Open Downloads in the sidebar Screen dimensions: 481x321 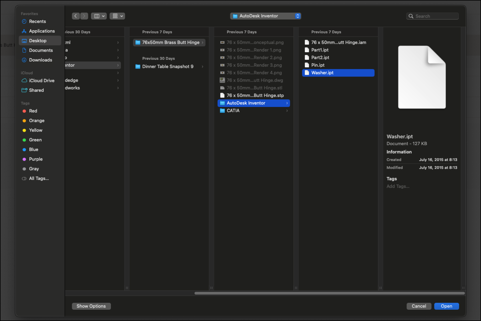pyautogui.click(x=40, y=60)
